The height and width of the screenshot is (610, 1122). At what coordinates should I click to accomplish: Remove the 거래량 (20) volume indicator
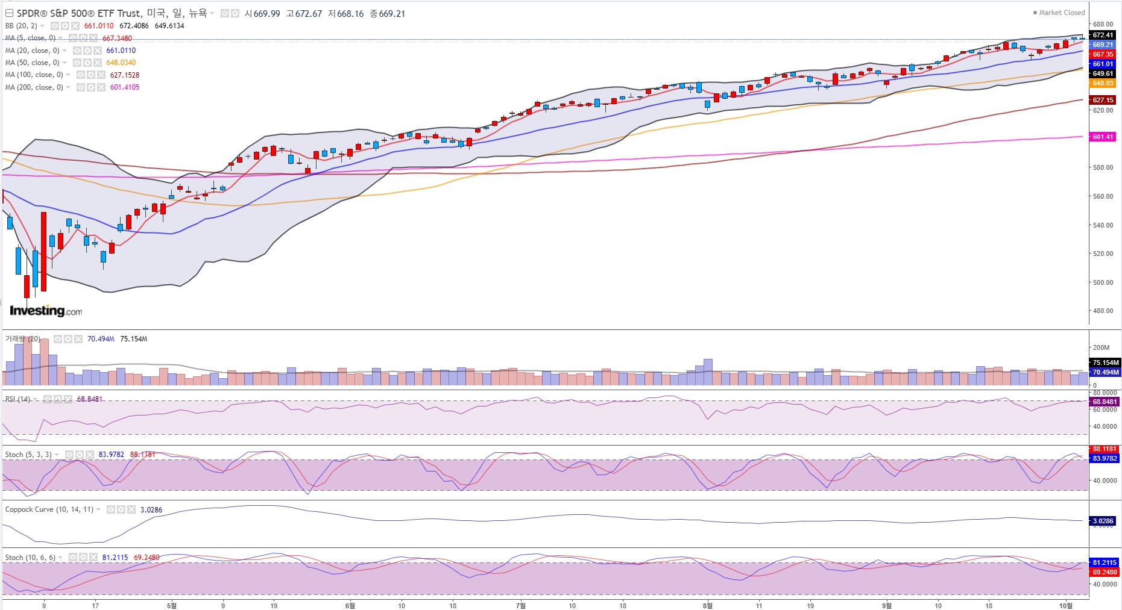[x=78, y=339]
